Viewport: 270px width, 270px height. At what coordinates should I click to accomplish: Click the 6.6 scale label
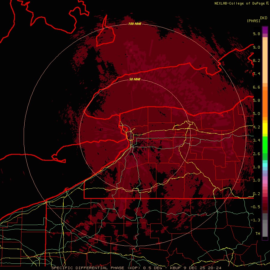pyautogui.click(x=256, y=87)
